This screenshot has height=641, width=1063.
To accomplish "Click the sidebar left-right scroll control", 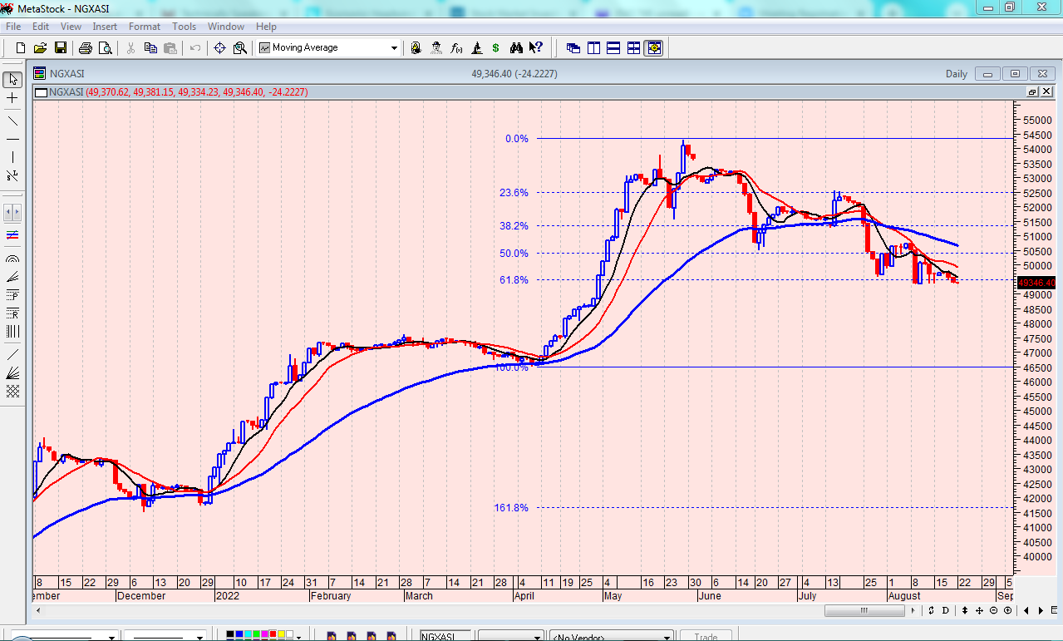I will [x=12, y=212].
